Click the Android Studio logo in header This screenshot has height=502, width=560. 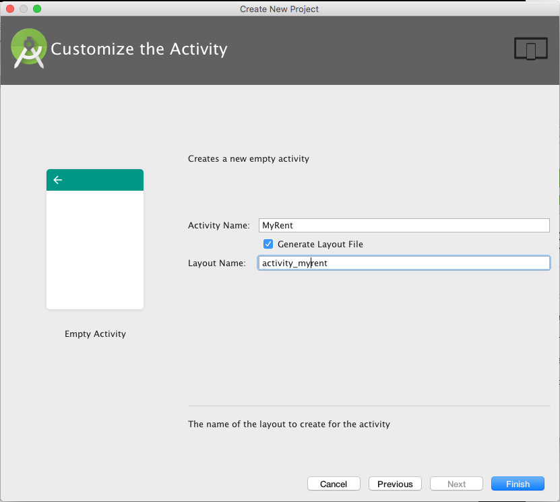(x=29, y=49)
